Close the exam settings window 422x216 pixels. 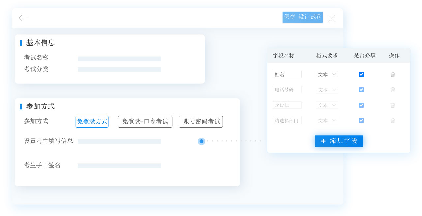(331, 18)
